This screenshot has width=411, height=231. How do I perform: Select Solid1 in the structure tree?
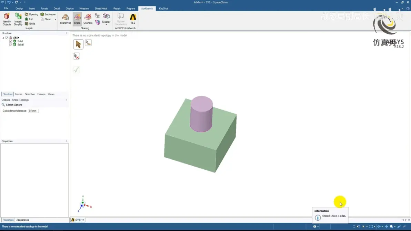tap(21, 45)
